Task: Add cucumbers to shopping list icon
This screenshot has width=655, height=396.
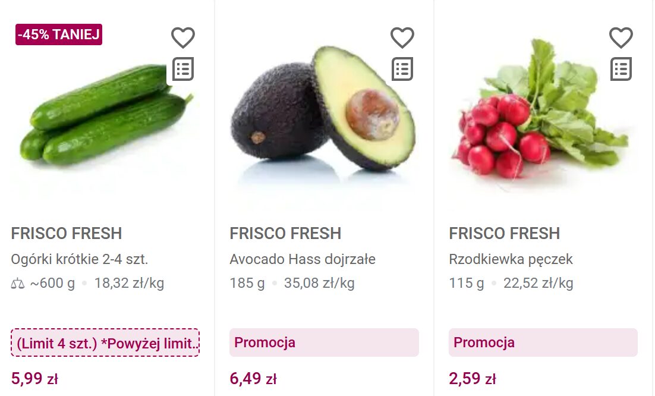Action: click(x=183, y=69)
